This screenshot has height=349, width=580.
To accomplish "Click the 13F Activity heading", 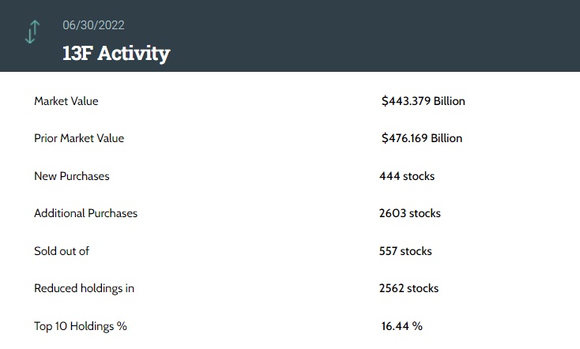I will tap(116, 54).
